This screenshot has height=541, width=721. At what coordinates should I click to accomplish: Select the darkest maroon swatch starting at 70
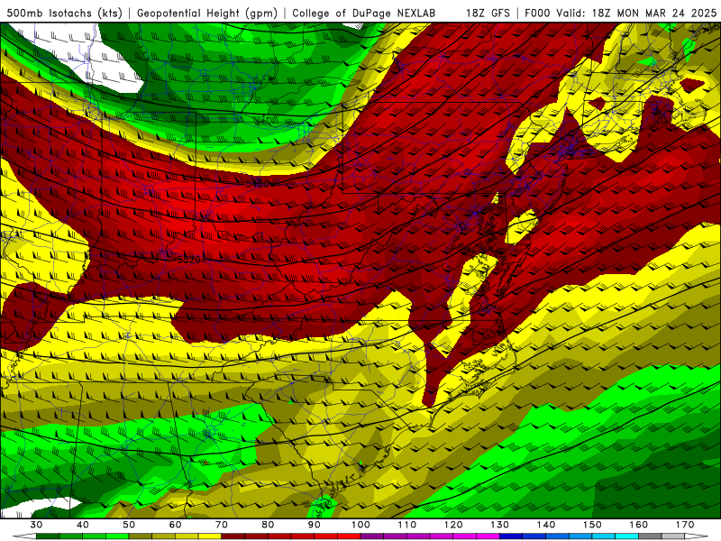[x=233, y=536]
